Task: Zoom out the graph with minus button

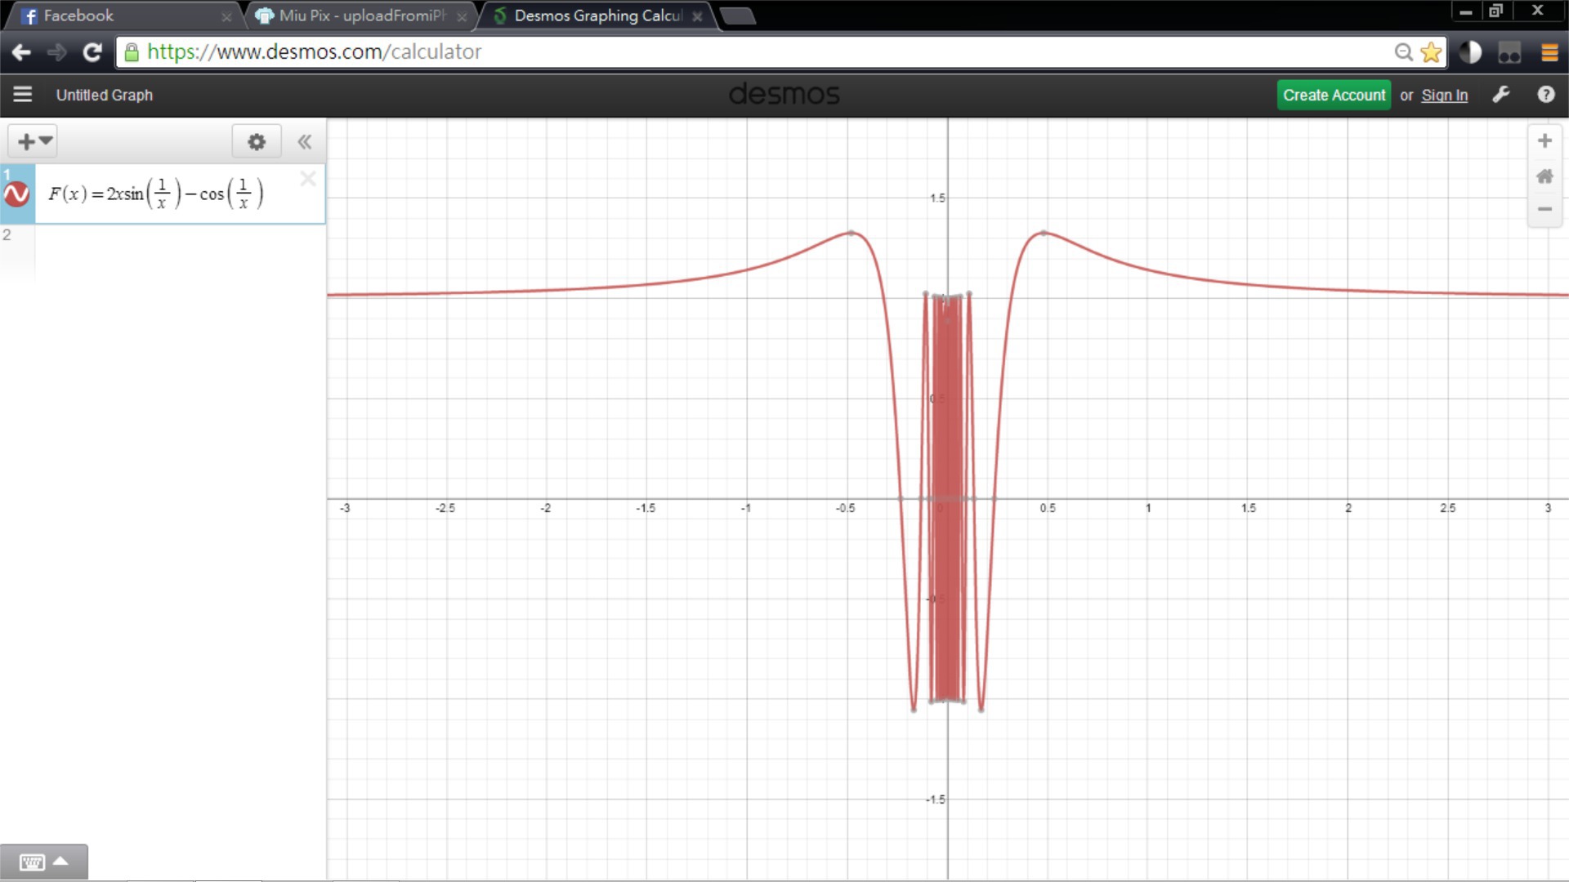Action: (x=1544, y=210)
